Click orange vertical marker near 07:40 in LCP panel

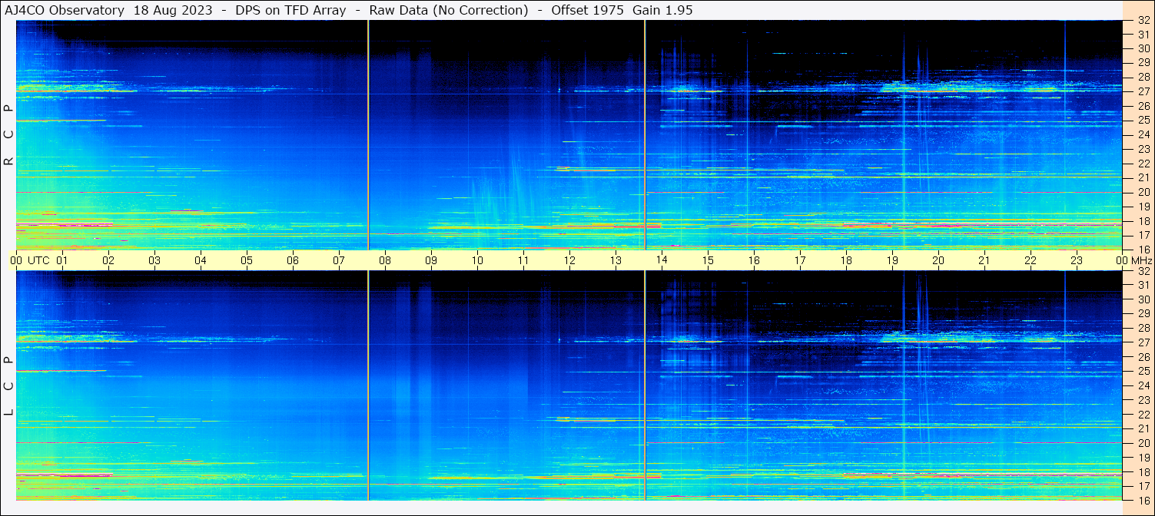click(368, 385)
